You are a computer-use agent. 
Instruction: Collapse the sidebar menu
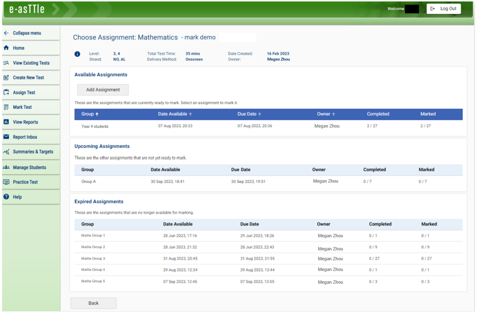click(27, 33)
